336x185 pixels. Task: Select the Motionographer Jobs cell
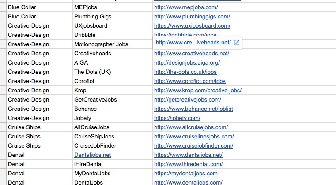[x=101, y=44]
